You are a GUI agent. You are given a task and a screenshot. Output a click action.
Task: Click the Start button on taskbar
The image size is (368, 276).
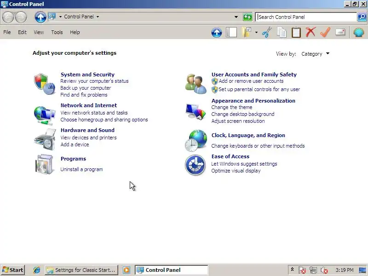point(13,270)
